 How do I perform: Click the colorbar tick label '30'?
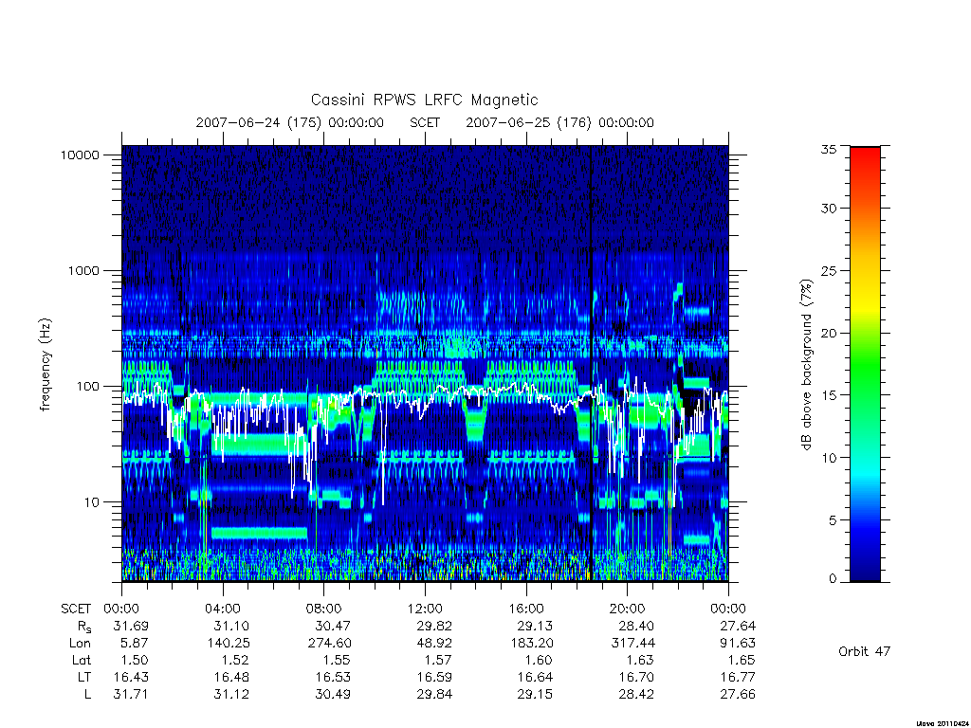(x=828, y=209)
